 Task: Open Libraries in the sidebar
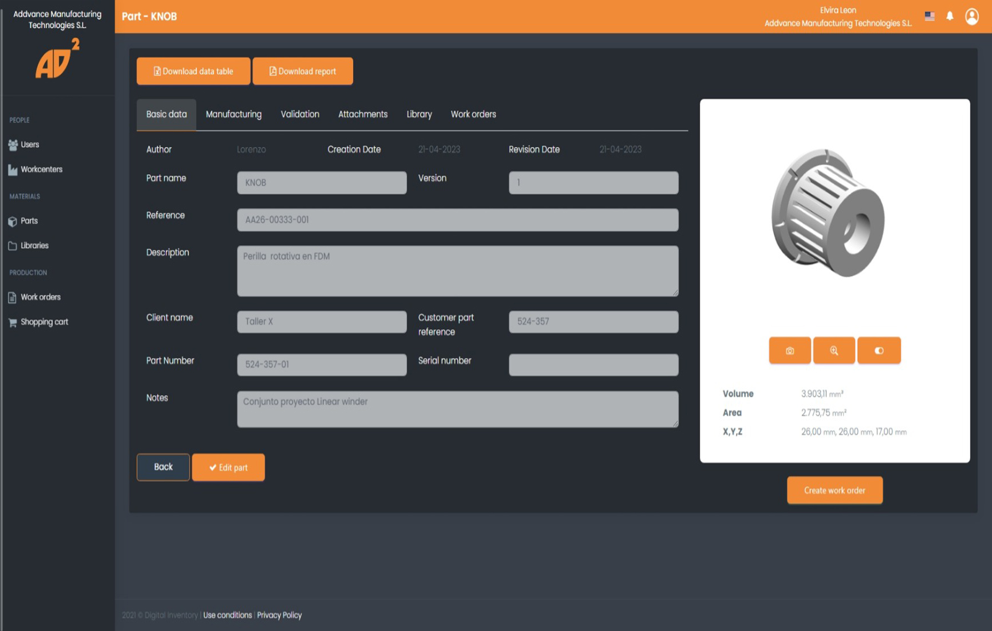pos(34,245)
